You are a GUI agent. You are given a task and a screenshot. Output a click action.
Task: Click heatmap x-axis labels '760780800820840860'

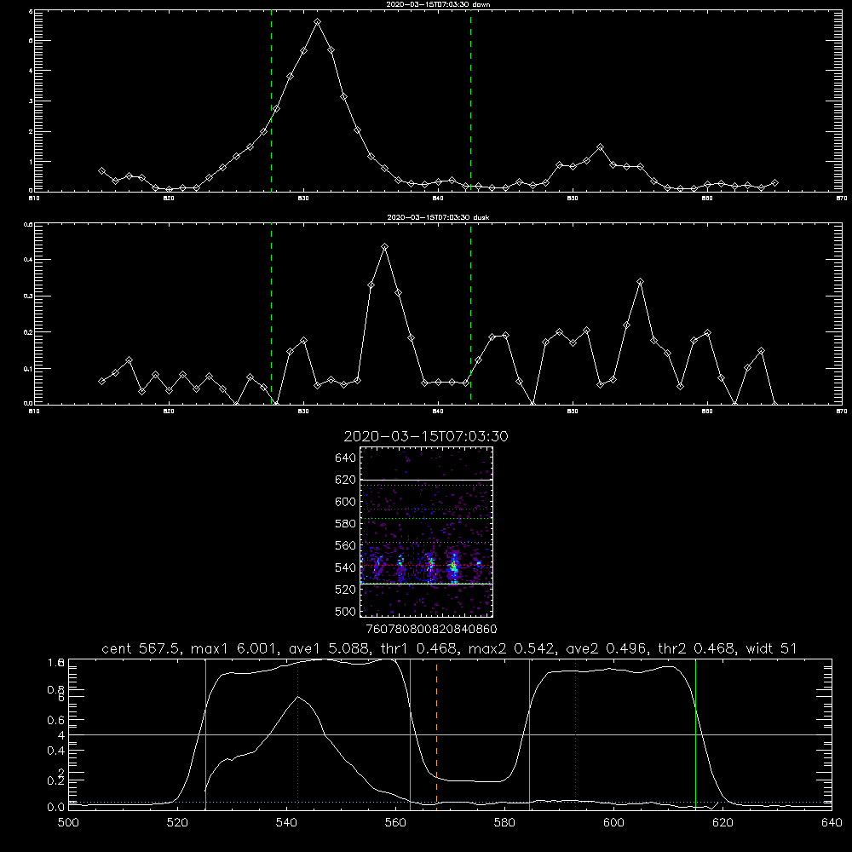click(431, 629)
